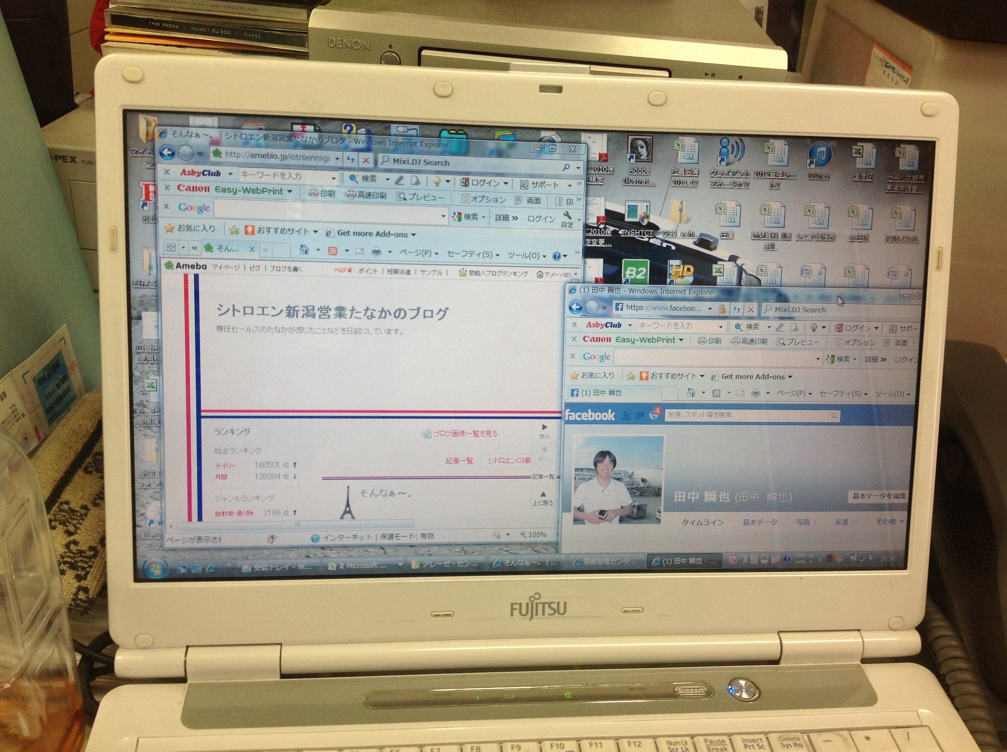Open セーフティ(S) menu in Ameblo window
The image size is (1007, 752).
tap(473, 254)
